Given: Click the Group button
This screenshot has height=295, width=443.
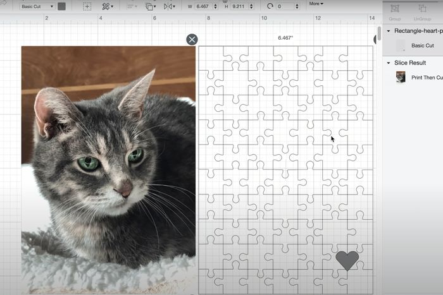Looking at the screenshot, I should (395, 11).
